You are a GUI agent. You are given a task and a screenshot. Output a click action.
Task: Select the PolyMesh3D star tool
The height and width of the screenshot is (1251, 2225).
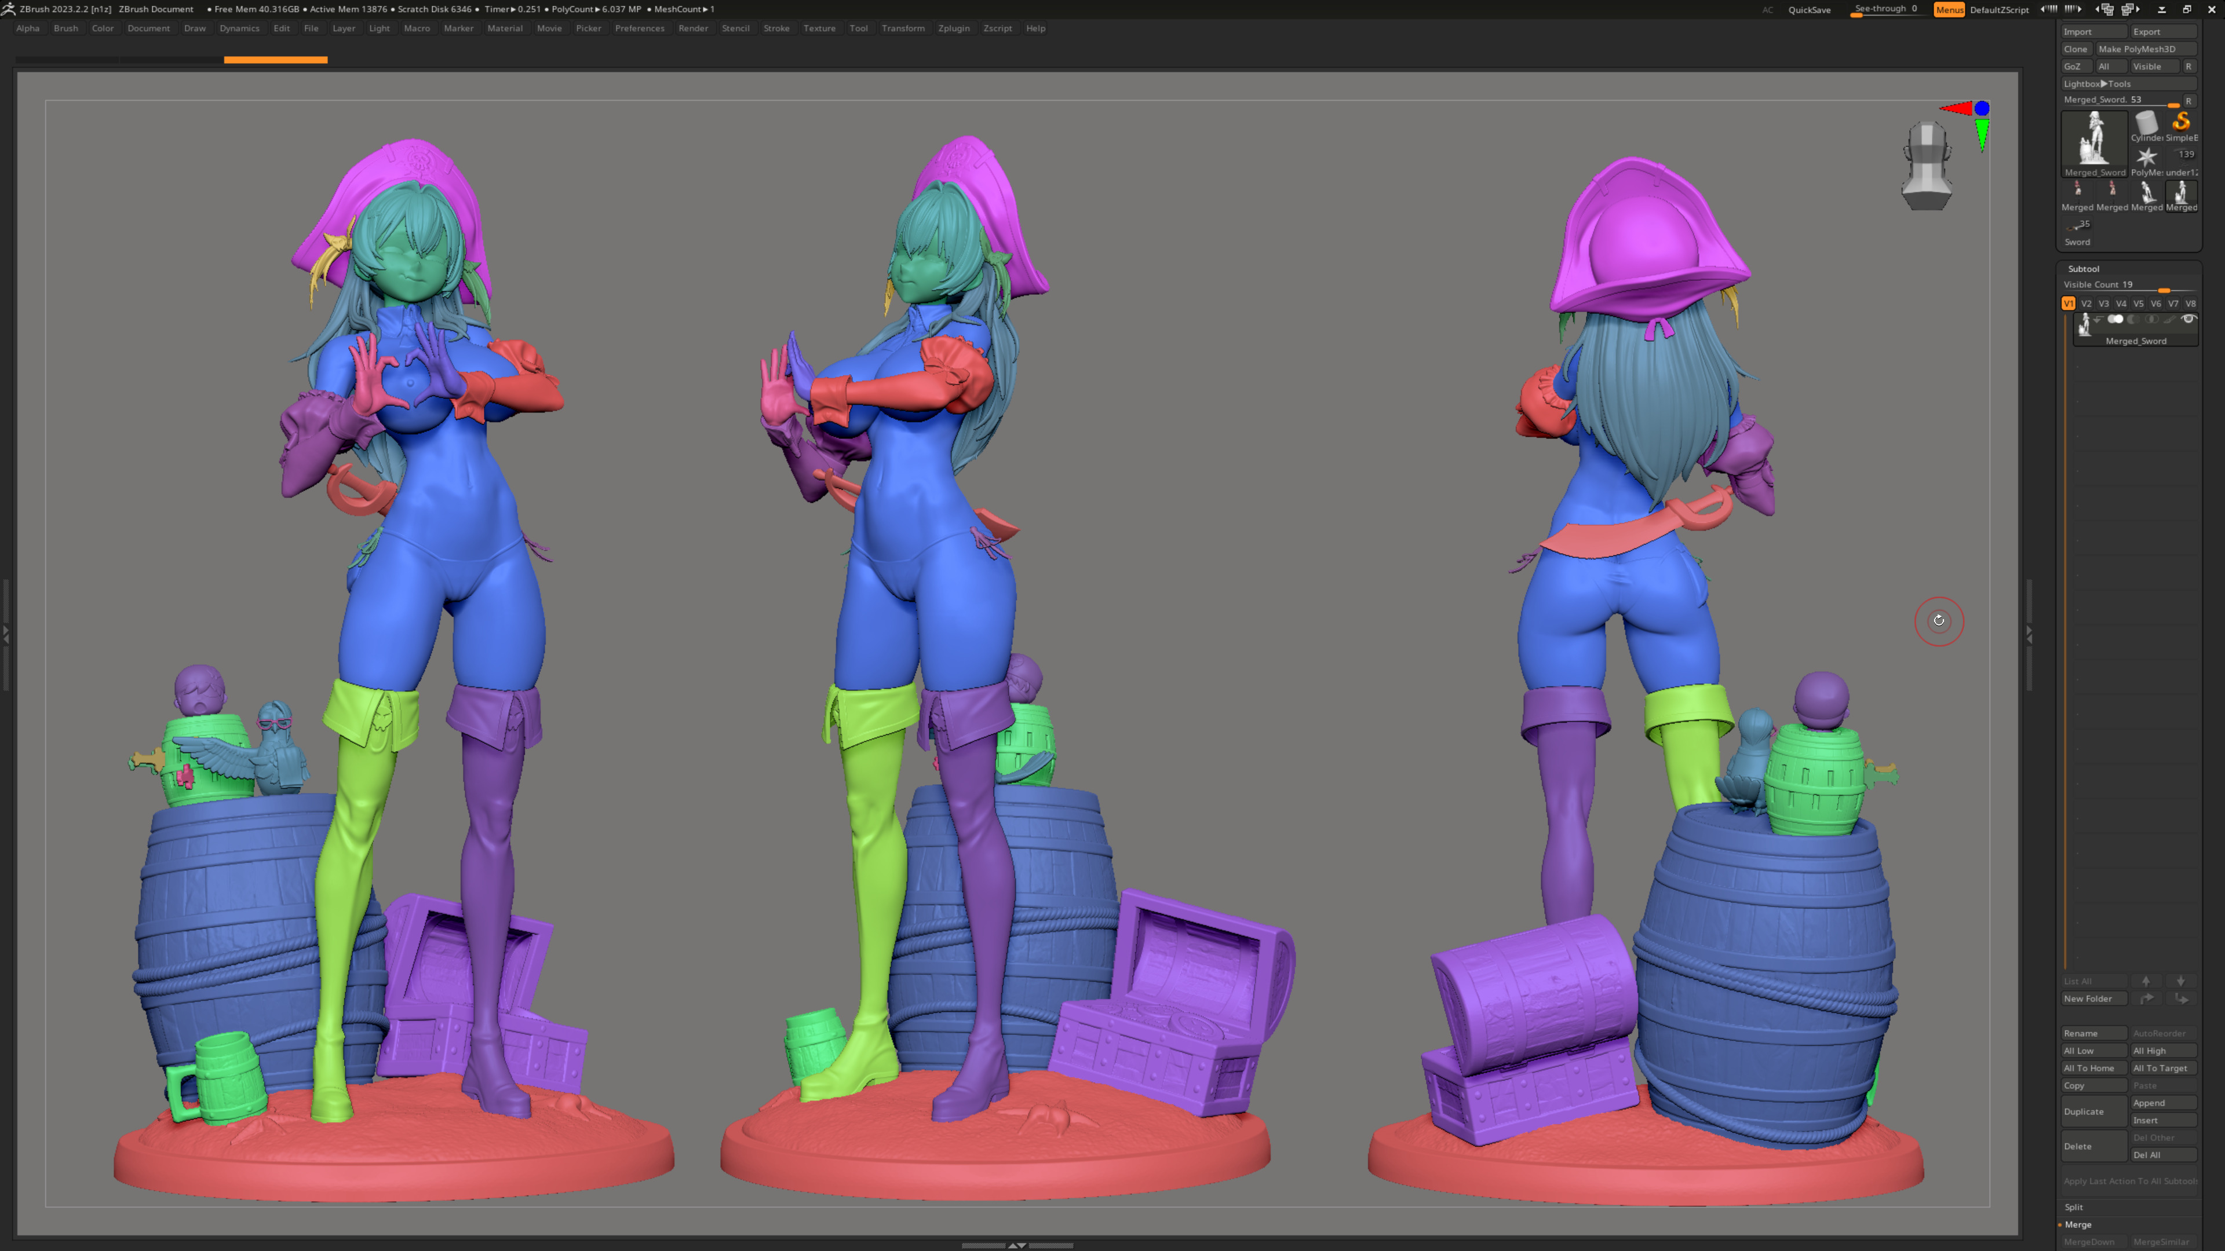[2146, 160]
